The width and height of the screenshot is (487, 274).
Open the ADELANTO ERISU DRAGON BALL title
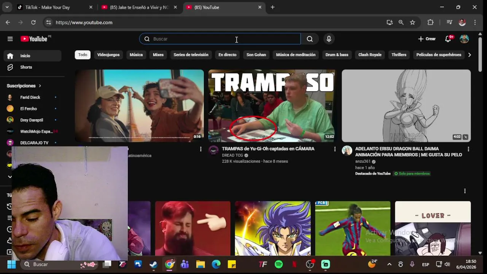coord(409,152)
